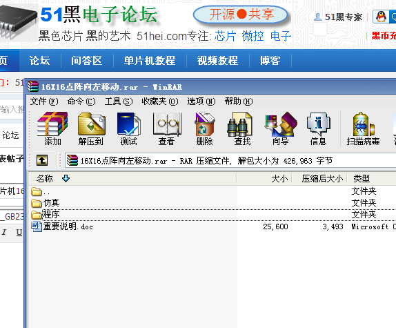Click the 电子 link in forum slogan

[x=281, y=36]
